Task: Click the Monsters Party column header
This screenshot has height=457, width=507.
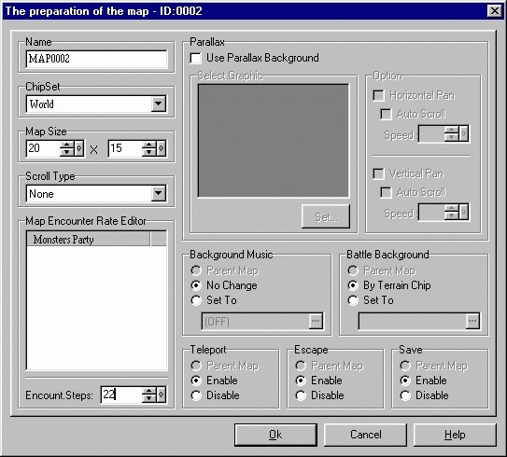Action: pyautogui.click(x=89, y=239)
